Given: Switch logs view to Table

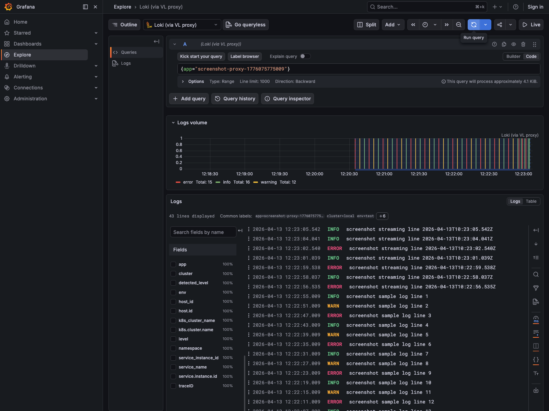Looking at the screenshot, I should point(531,201).
